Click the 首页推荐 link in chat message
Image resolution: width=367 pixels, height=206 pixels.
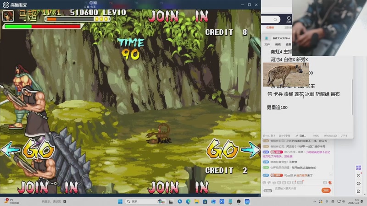click(301, 175)
